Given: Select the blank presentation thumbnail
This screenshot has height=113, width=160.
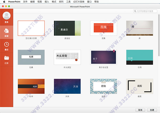Looking at the screenshot, I should 31,28.
